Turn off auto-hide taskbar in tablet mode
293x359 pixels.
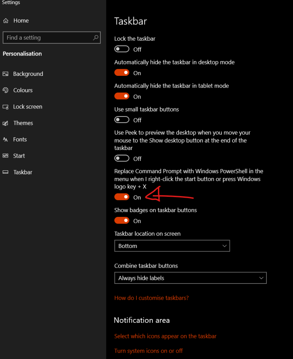[122, 96]
